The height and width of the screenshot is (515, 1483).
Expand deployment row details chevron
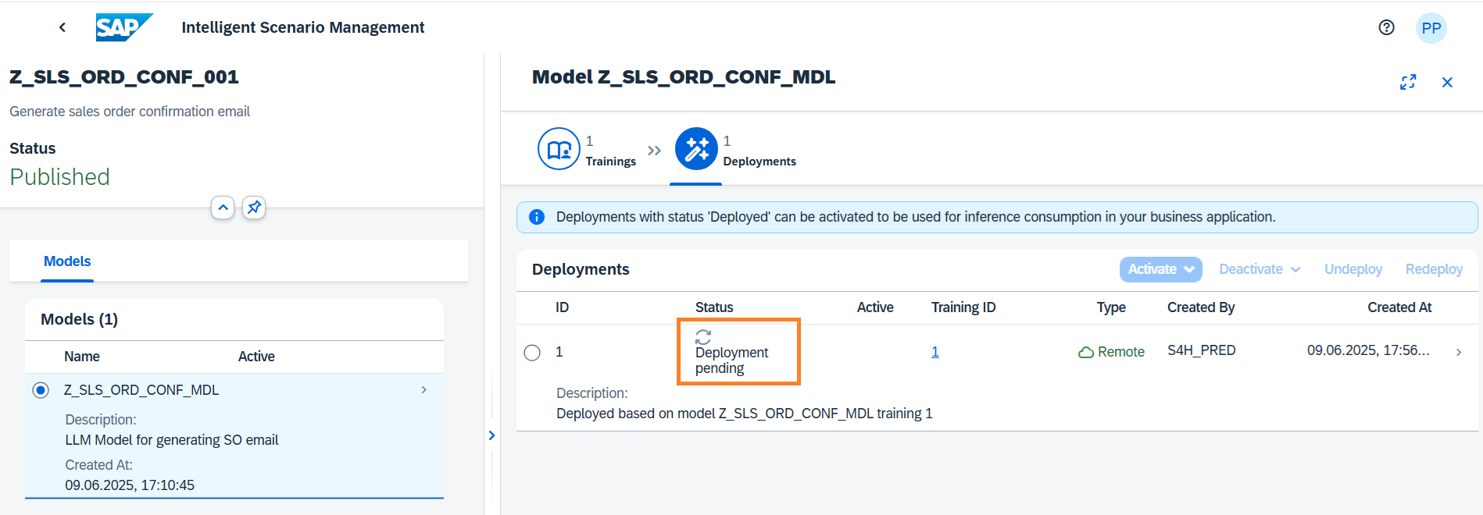click(x=1458, y=352)
